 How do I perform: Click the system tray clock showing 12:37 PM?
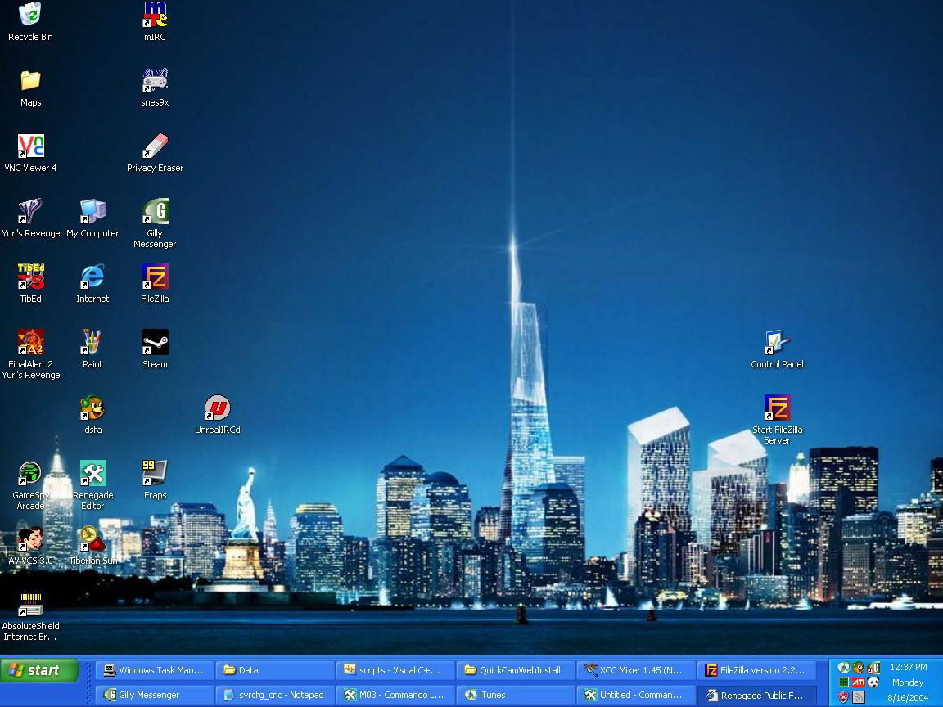pyautogui.click(x=908, y=667)
